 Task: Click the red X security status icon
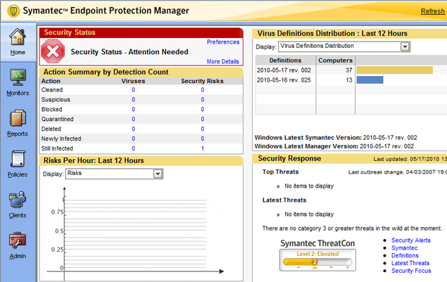coord(53,51)
